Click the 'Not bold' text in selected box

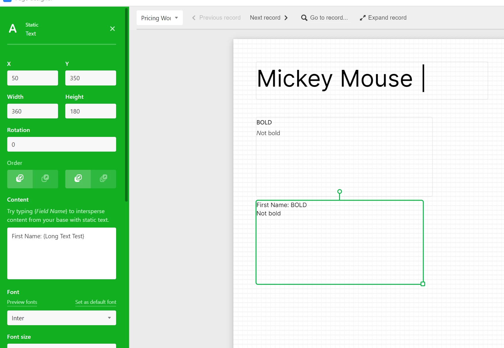point(269,213)
